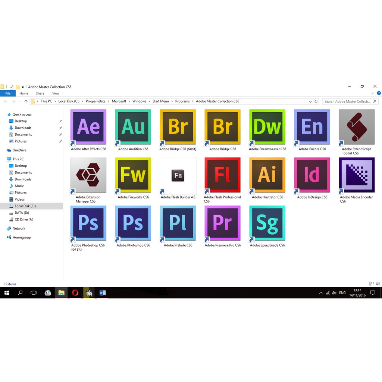Select the Adobe Dreamweaver CS6 icon
This screenshot has width=382, height=382.
click(x=267, y=127)
